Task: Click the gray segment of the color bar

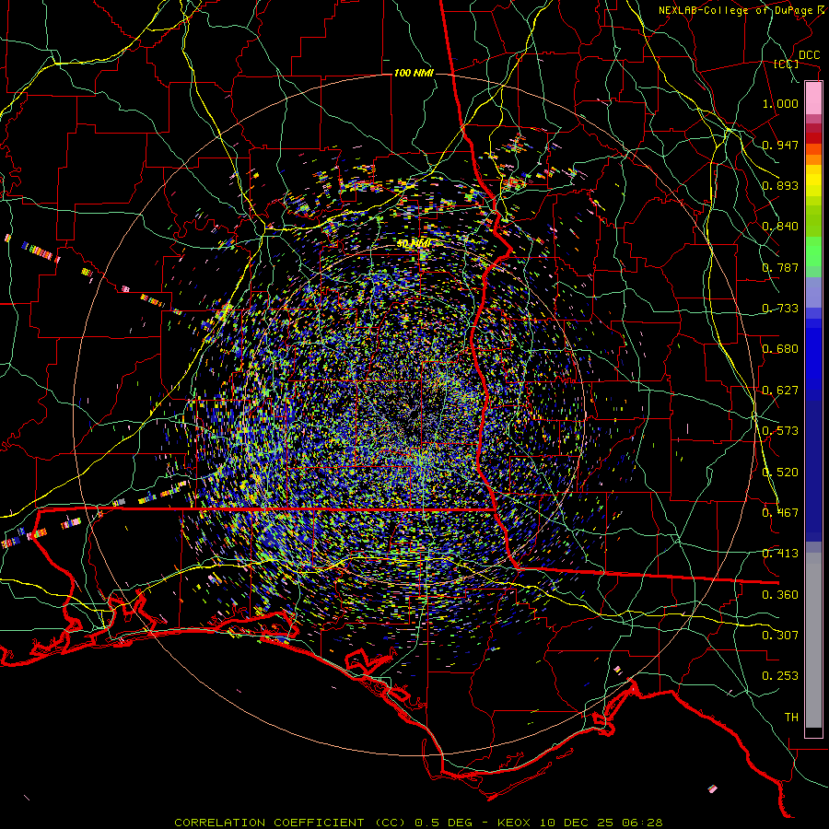Action: (813, 640)
